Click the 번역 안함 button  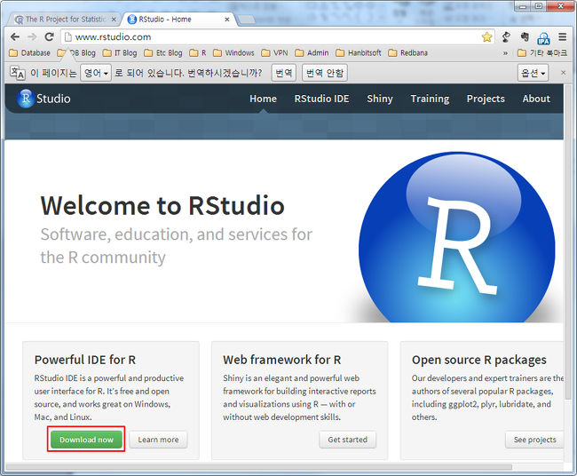(325, 73)
